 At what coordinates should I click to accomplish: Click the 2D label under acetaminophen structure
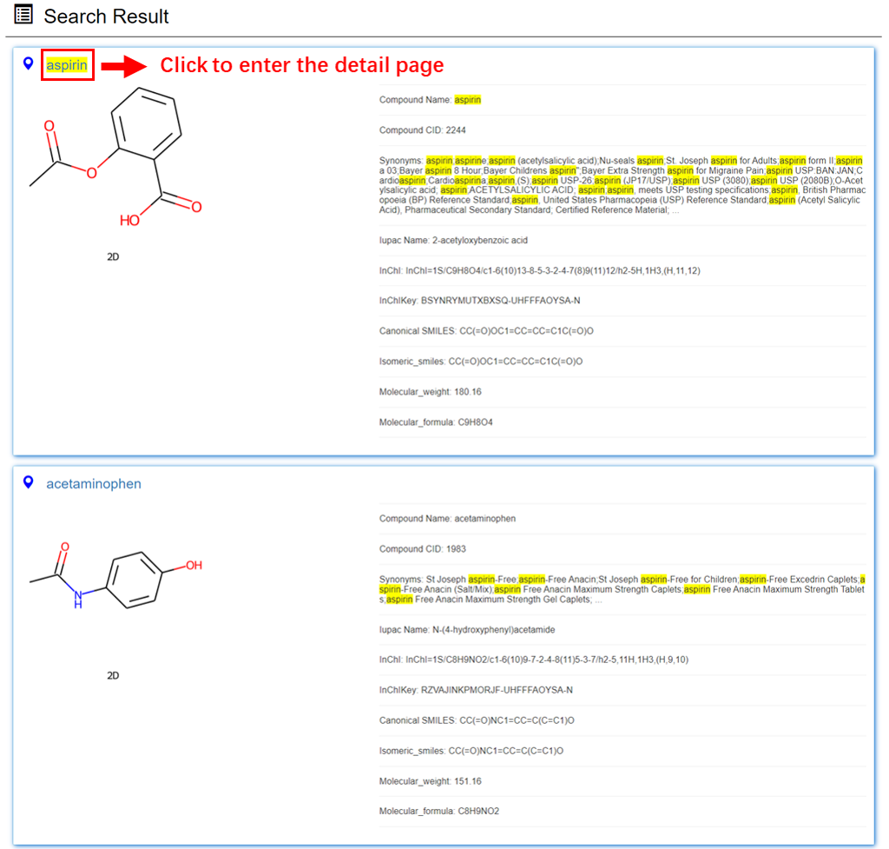click(x=113, y=675)
